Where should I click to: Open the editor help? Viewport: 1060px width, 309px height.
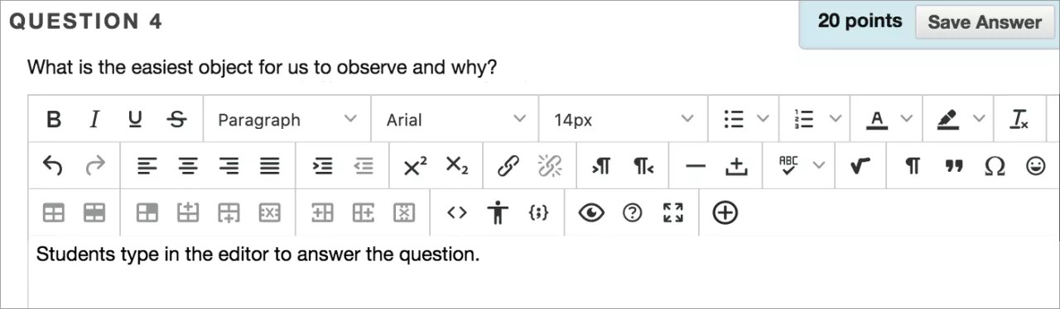tap(632, 213)
